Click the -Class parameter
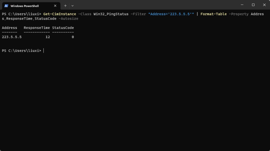This screenshot has height=151, width=270. 85,14
